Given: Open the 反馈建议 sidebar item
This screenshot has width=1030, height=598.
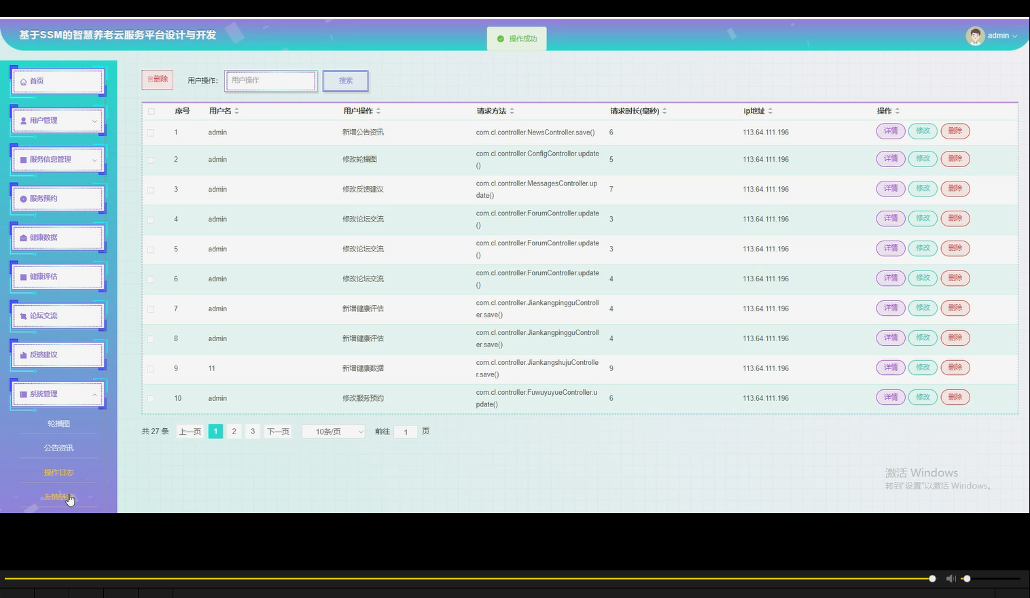Looking at the screenshot, I should coord(58,355).
